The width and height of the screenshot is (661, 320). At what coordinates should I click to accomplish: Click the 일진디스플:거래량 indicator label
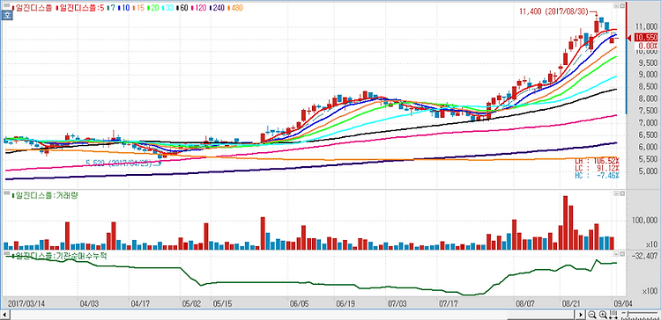[x=46, y=195]
